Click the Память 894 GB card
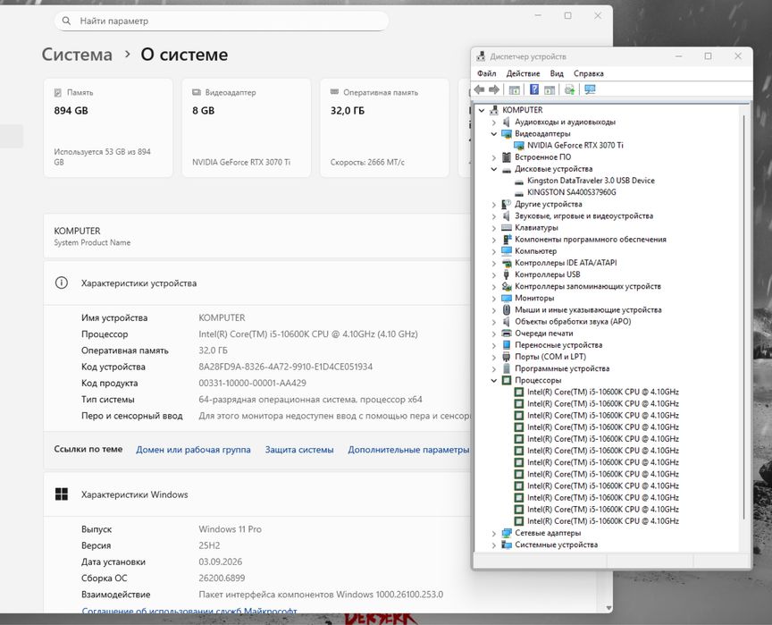The height and width of the screenshot is (625, 772). [108, 128]
